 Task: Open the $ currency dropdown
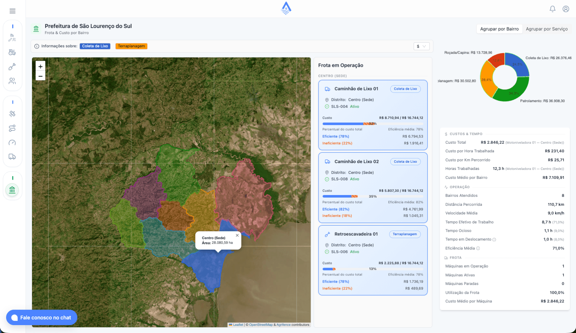coord(421,46)
